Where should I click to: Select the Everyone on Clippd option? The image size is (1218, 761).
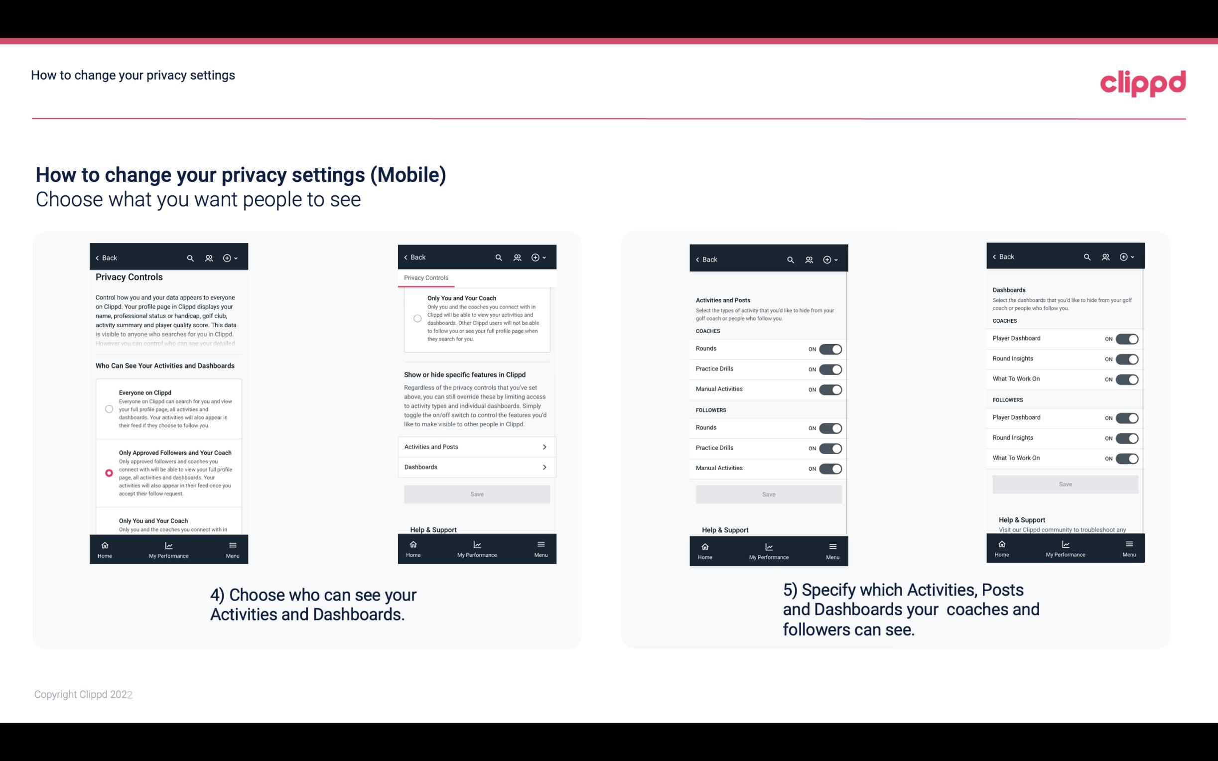pyautogui.click(x=109, y=409)
